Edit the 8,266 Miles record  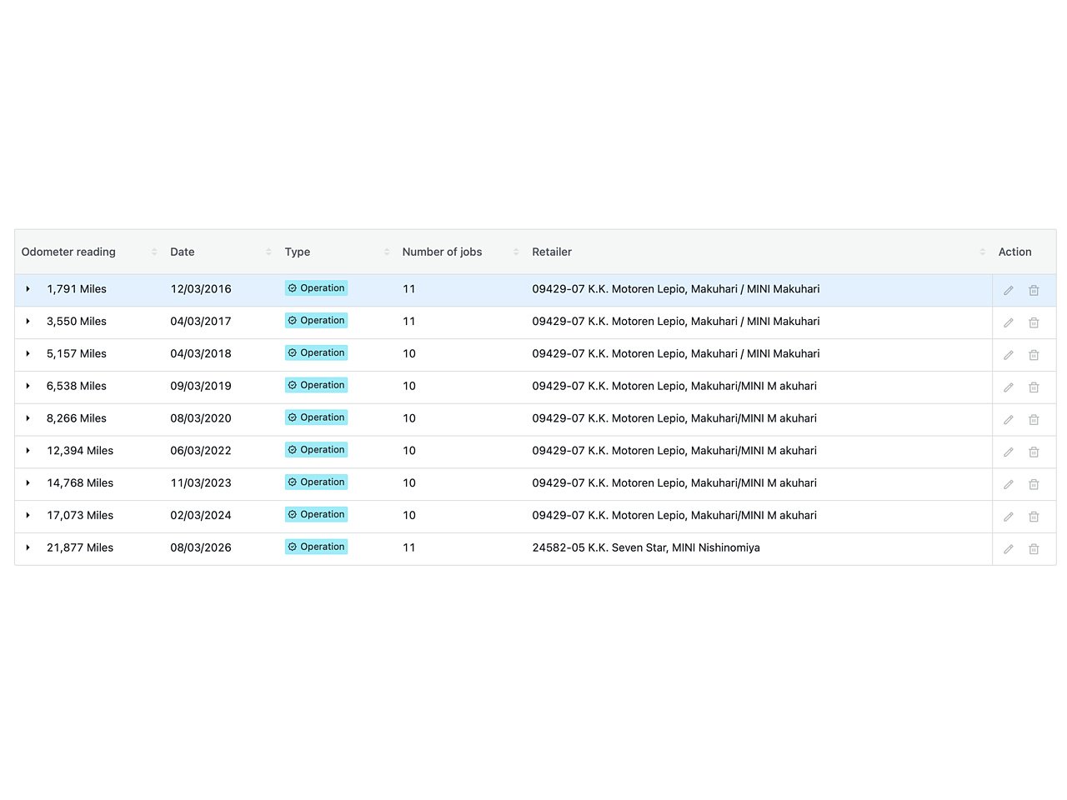click(1008, 420)
